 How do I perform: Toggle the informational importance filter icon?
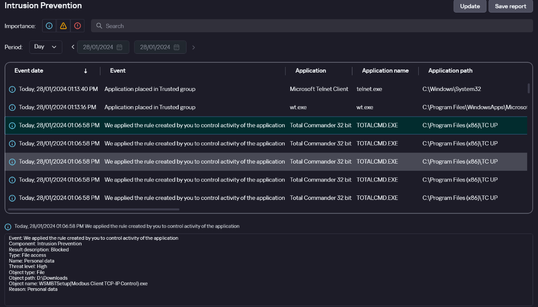(49, 26)
